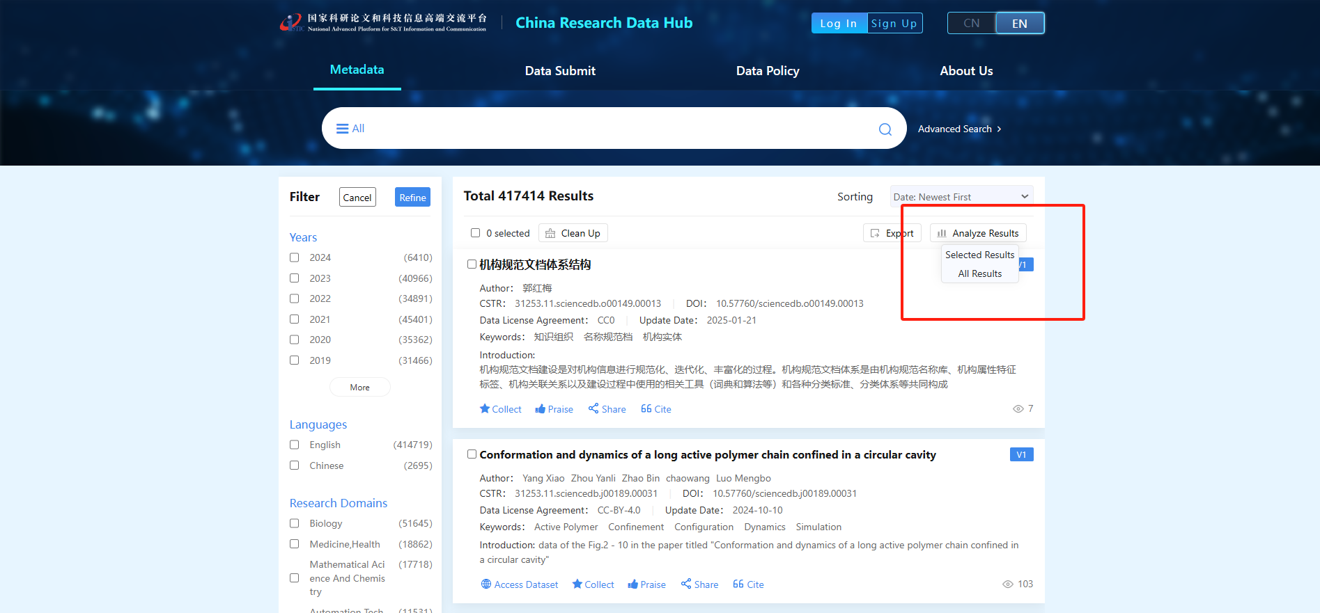This screenshot has height=613, width=1320.
Task: Switch language to CN
Action: (971, 24)
